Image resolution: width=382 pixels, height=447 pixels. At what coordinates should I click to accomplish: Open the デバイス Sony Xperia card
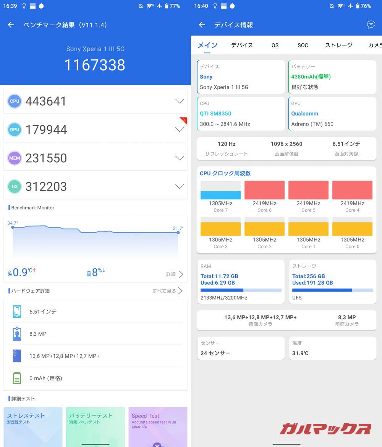[241, 77]
